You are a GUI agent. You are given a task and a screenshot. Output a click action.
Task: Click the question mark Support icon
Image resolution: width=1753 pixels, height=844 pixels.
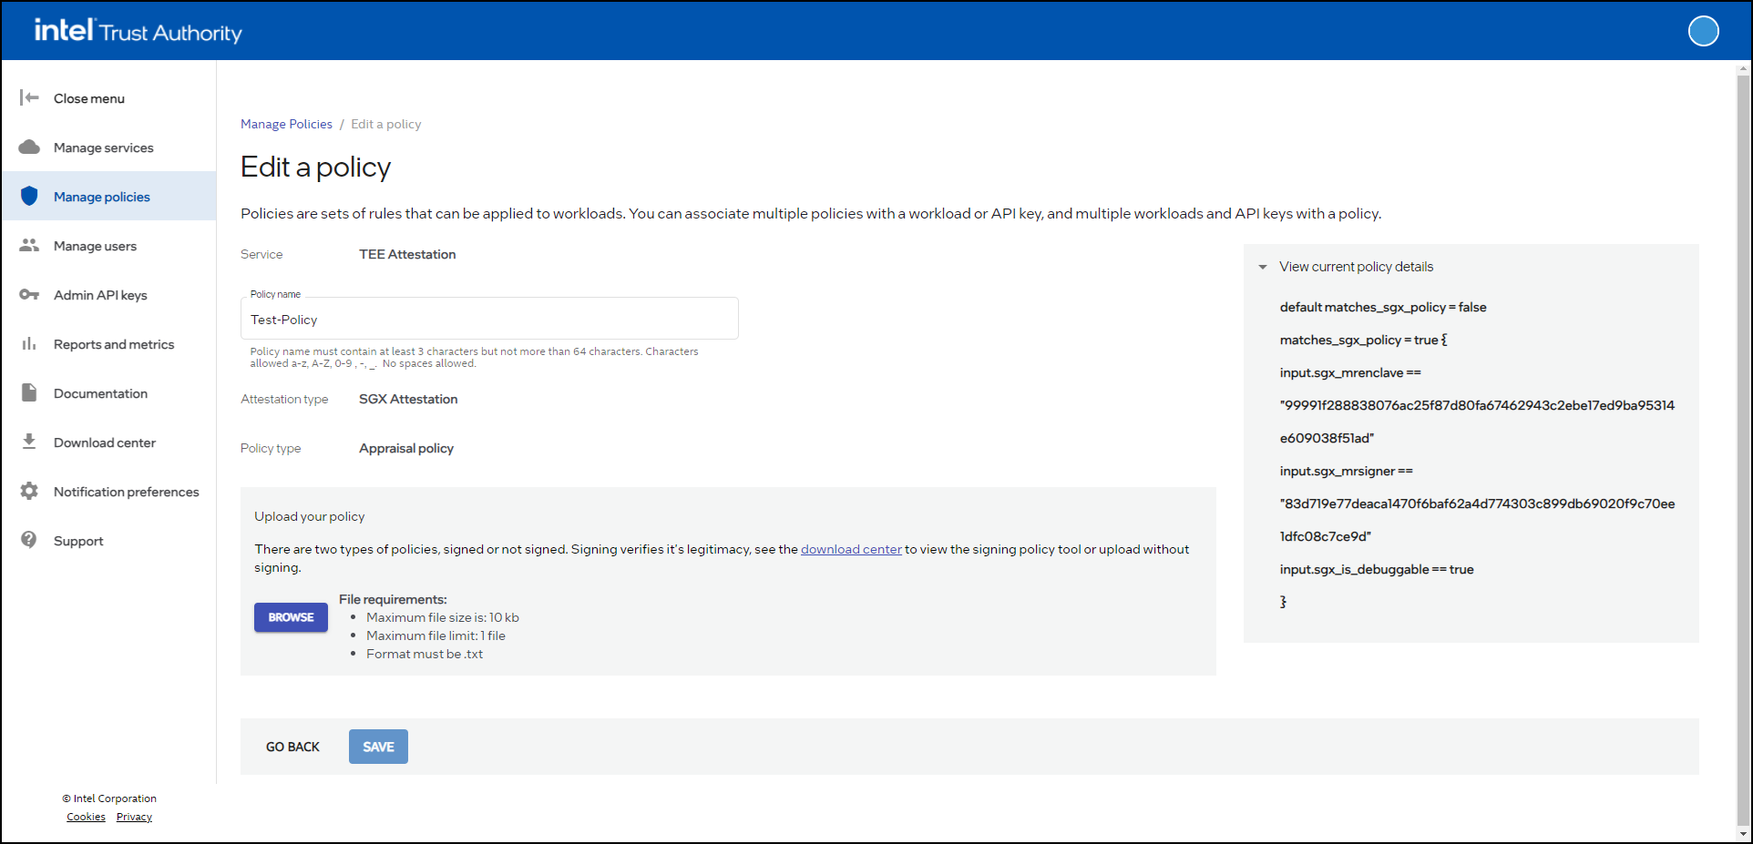click(29, 540)
